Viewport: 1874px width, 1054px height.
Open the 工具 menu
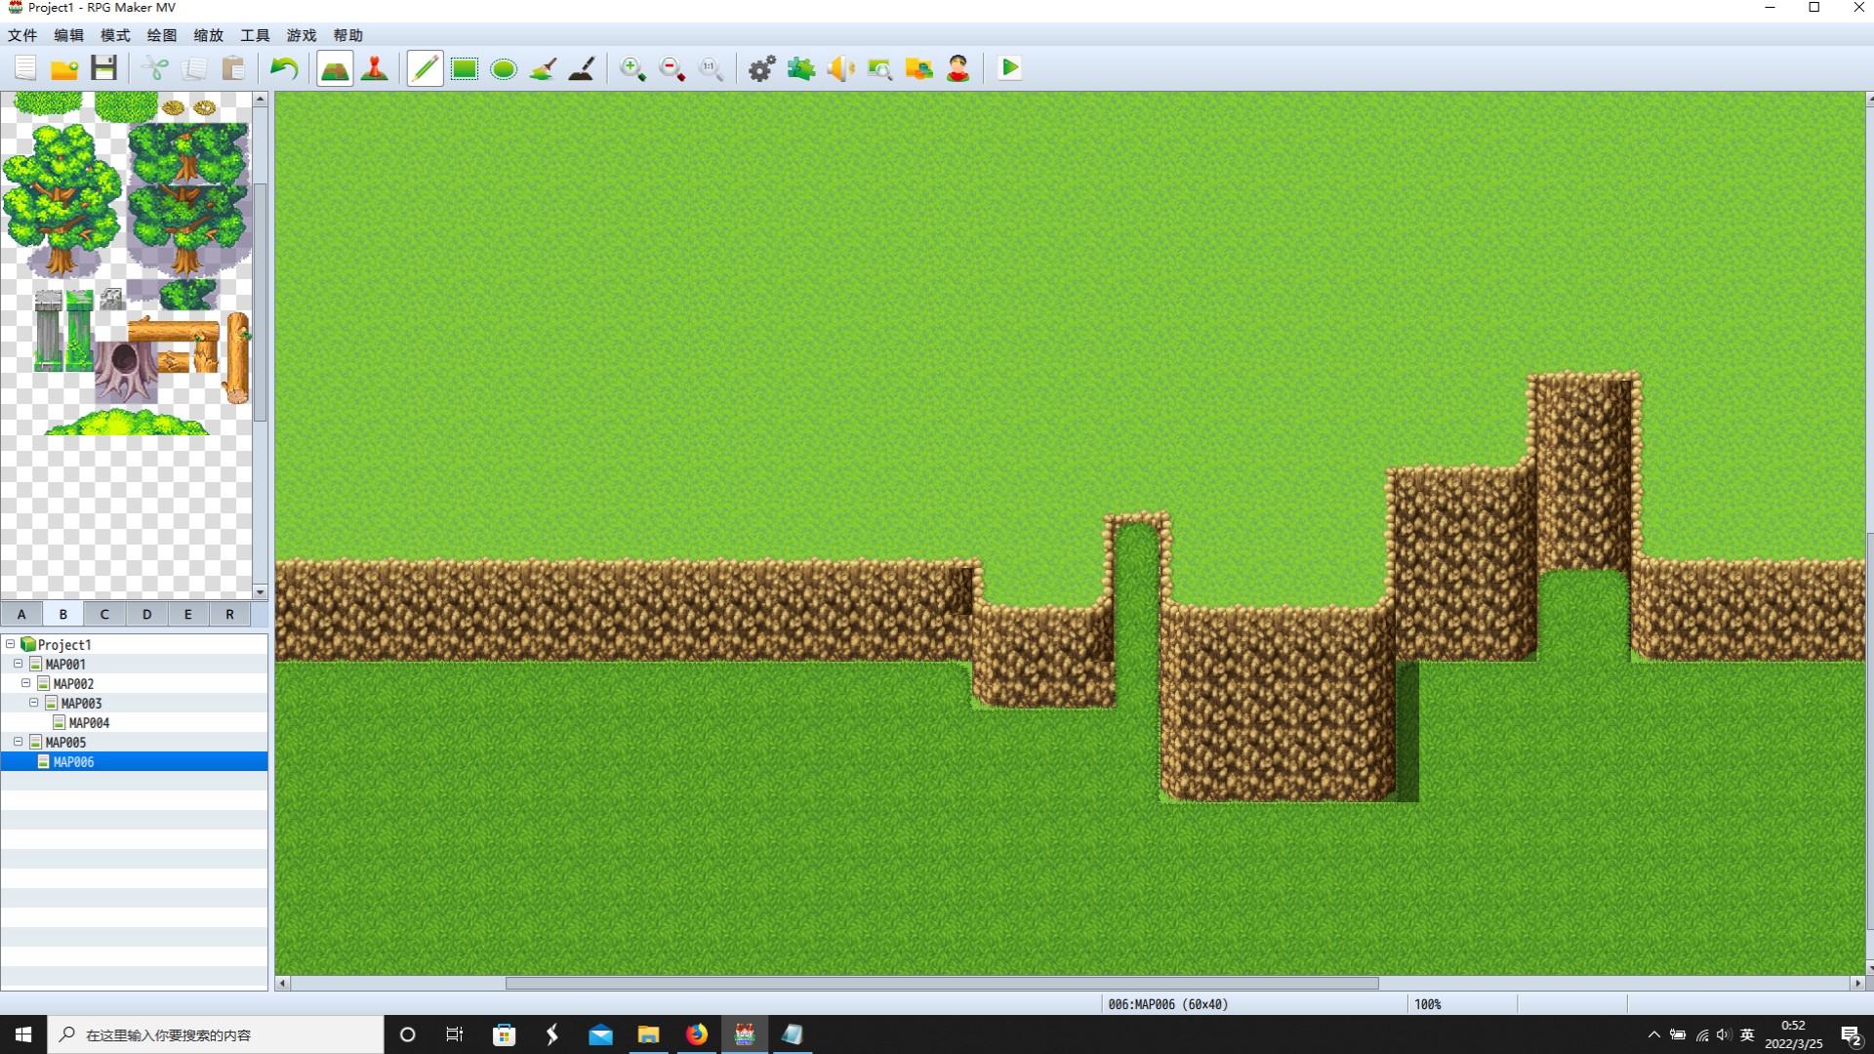[255, 35]
